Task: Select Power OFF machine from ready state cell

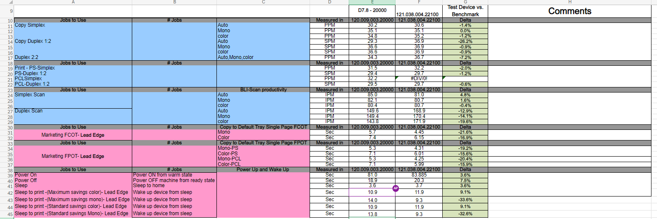Action: pyautogui.click(x=175, y=180)
